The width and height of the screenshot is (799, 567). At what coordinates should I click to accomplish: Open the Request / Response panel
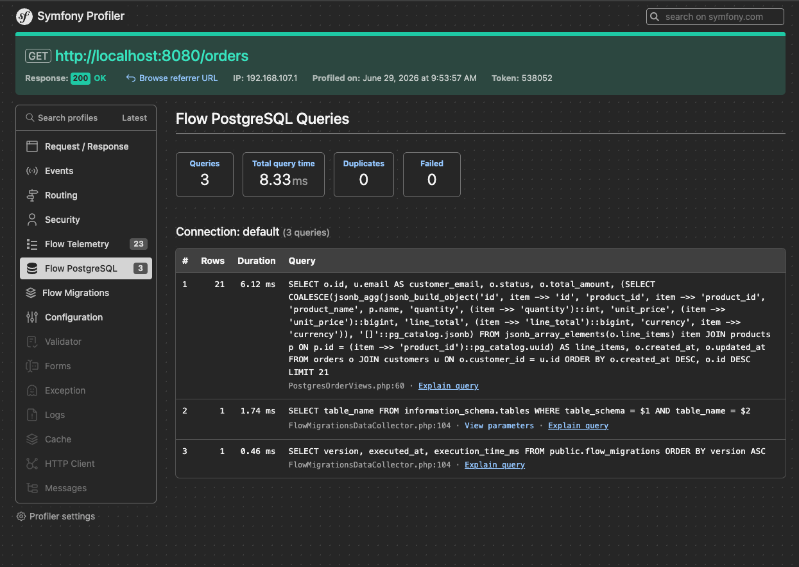[x=86, y=146]
